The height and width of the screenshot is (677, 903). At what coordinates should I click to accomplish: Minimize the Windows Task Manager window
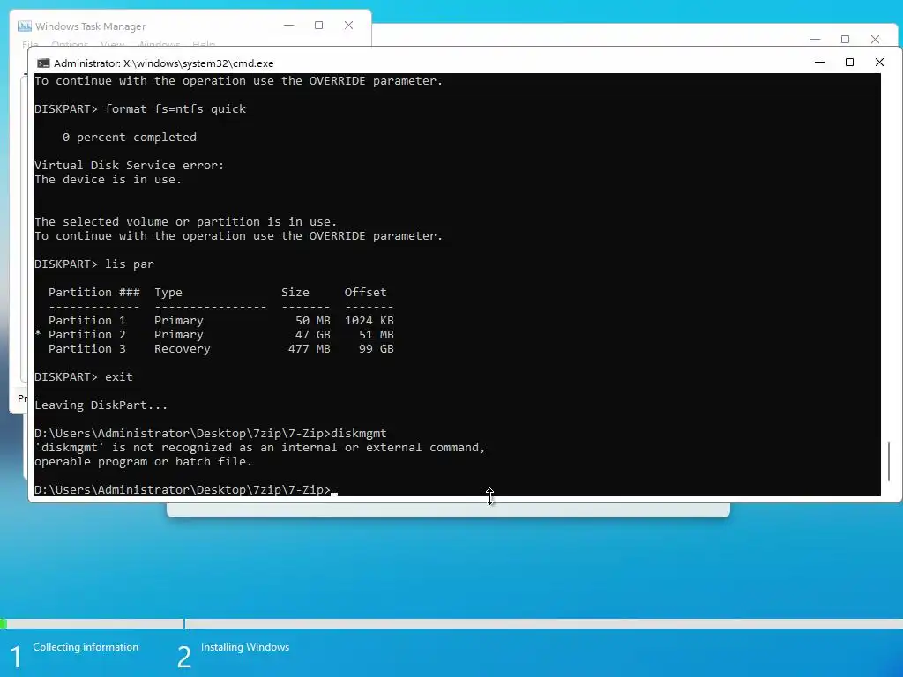click(x=289, y=26)
